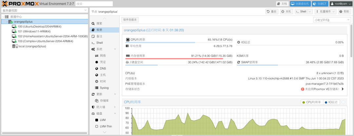The image size is (354, 136).
Task: Toggle CPU利用率 legend series
Action: [312, 102]
